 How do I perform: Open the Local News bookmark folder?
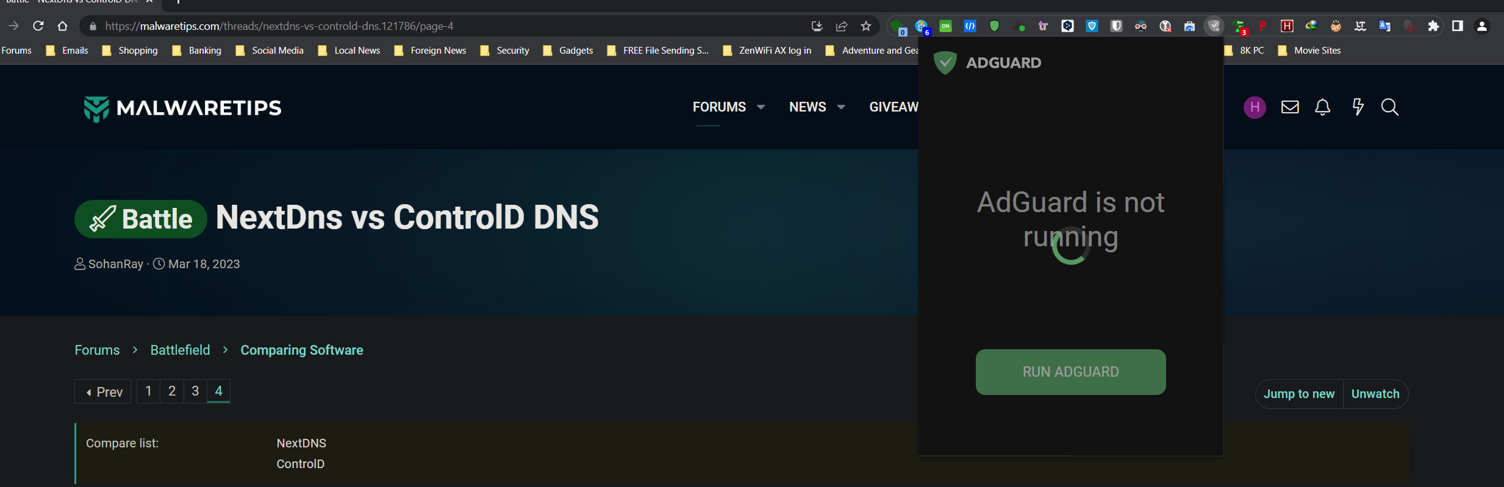pyautogui.click(x=349, y=51)
